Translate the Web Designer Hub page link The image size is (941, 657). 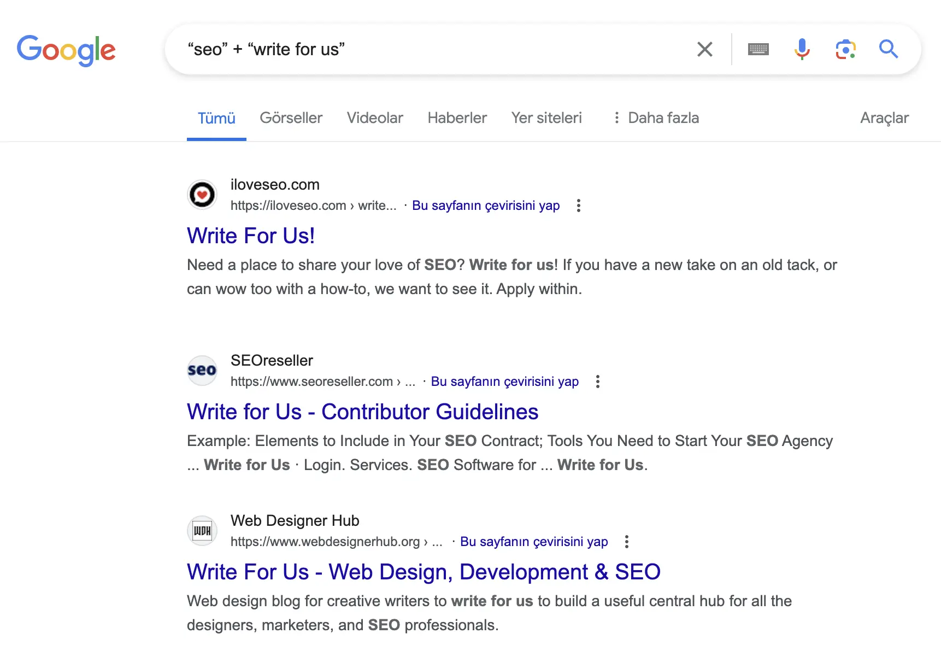[534, 542]
